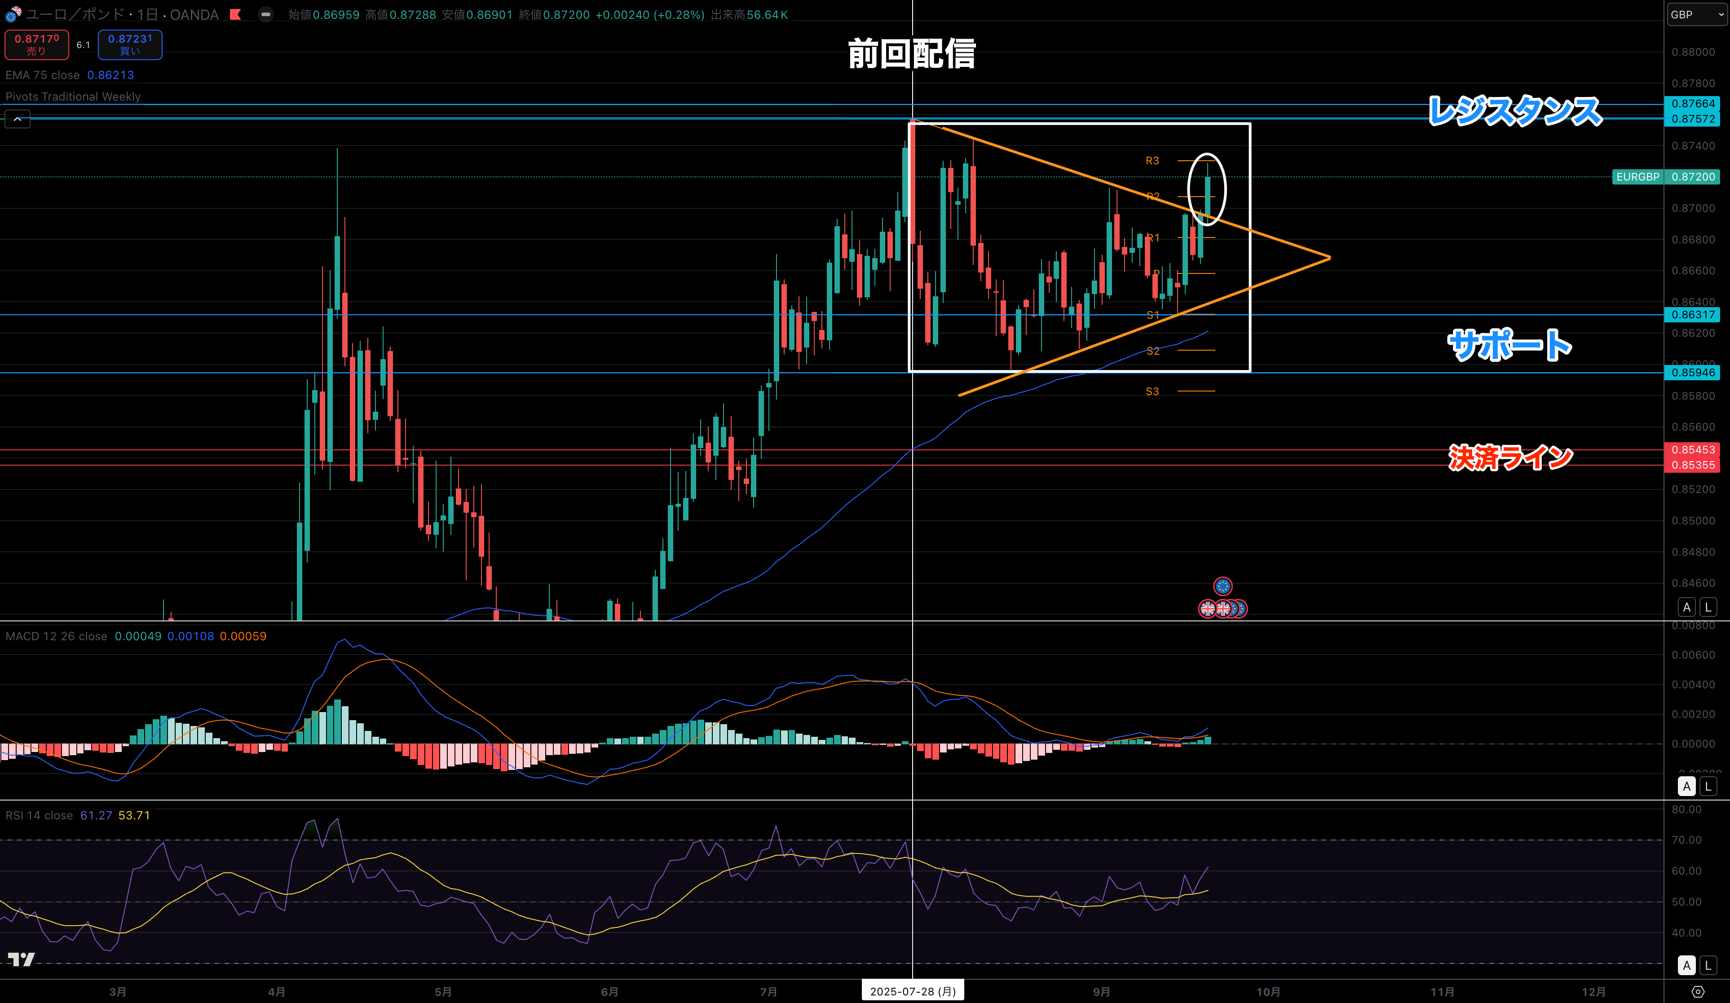Click the EUR/GBP symbol flag icon

click(x=13, y=14)
